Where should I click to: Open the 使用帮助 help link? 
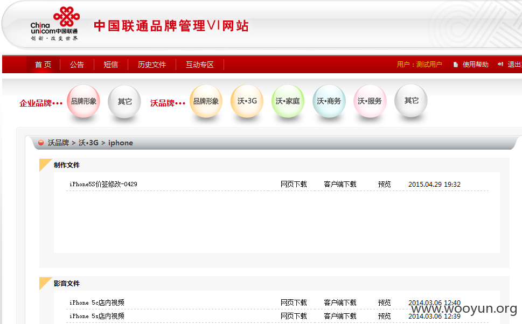[475, 64]
